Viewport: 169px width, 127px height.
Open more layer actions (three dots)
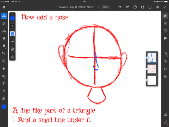tap(165, 84)
